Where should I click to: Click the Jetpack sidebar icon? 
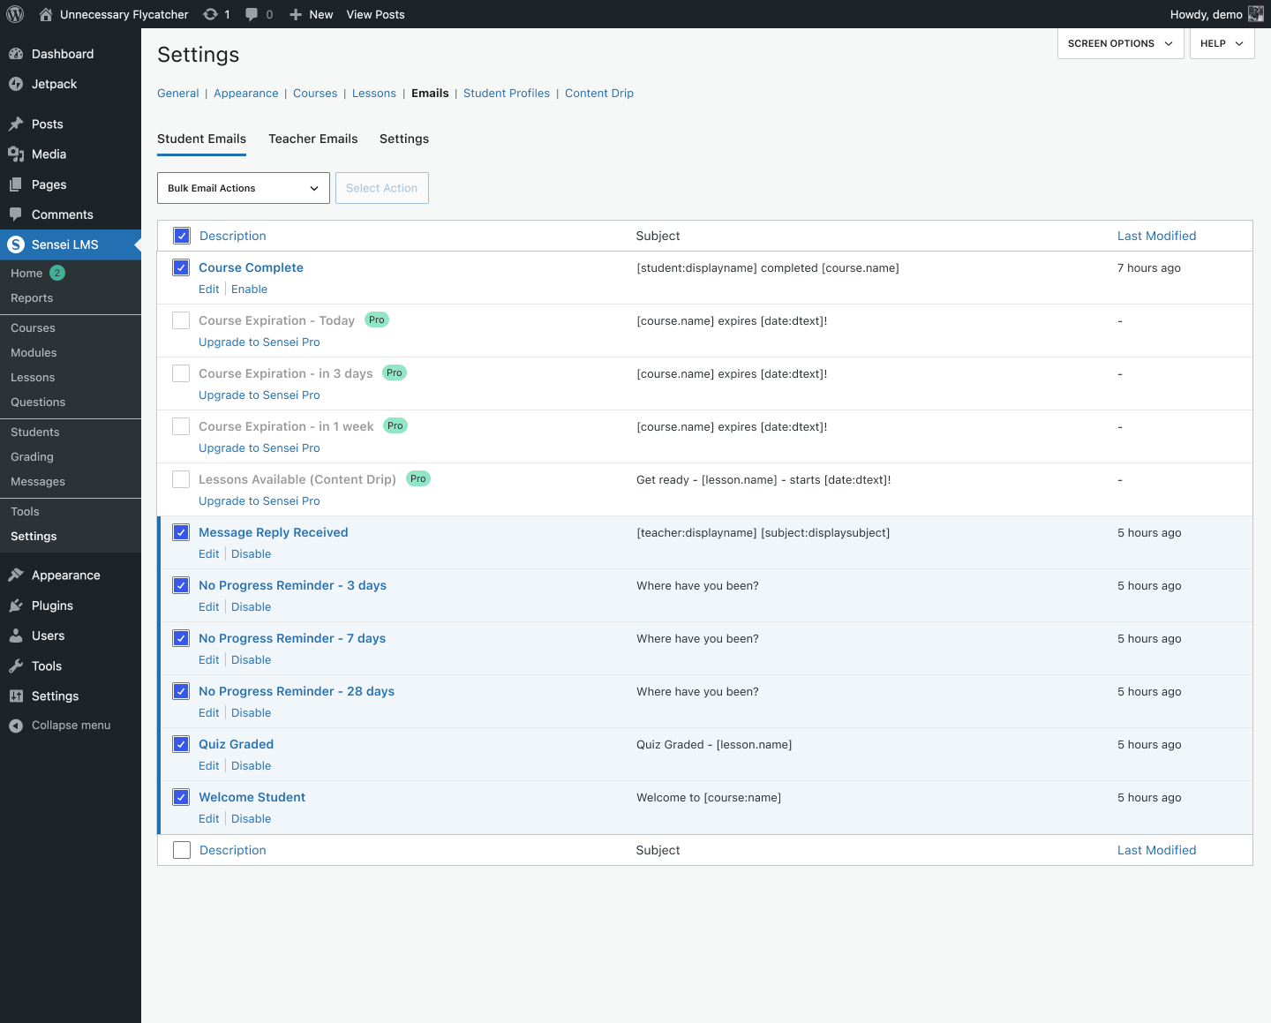click(x=17, y=84)
